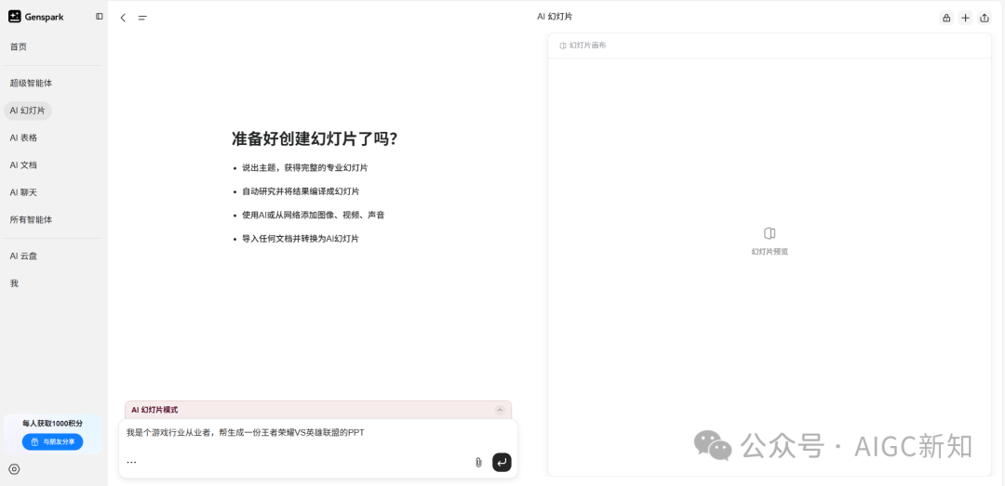Open more options three-dots in input box
This screenshot has height=486, width=1005.
pyautogui.click(x=131, y=462)
